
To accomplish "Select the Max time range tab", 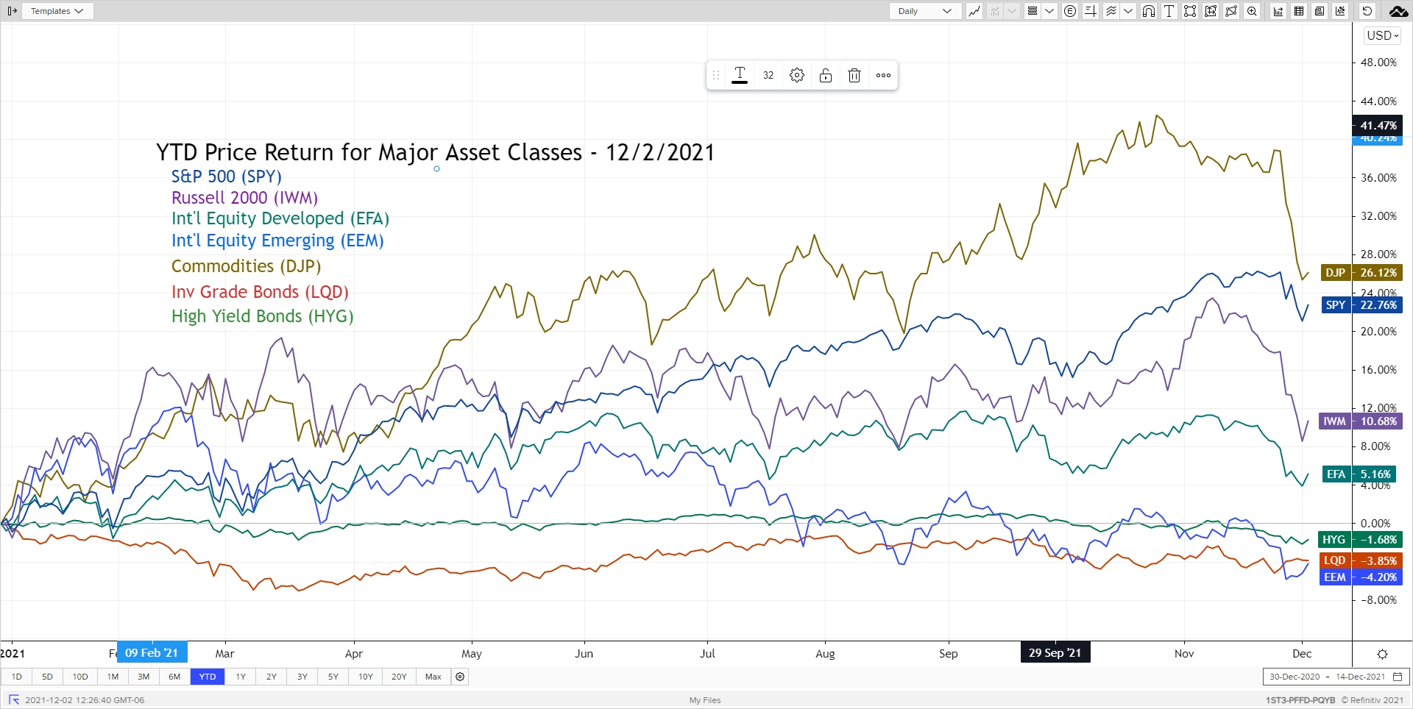I will [433, 677].
